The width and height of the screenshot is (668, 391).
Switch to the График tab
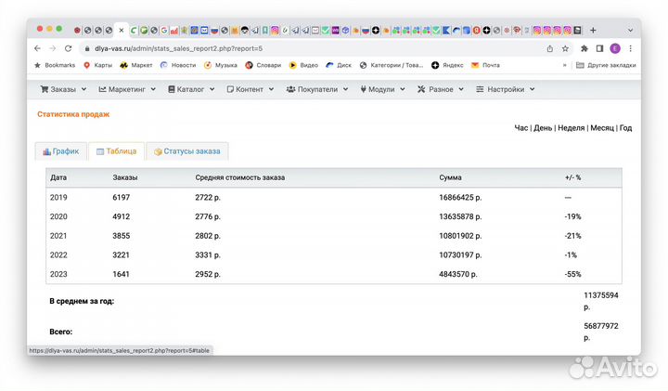pyautogui.click(x=60, y=151)
